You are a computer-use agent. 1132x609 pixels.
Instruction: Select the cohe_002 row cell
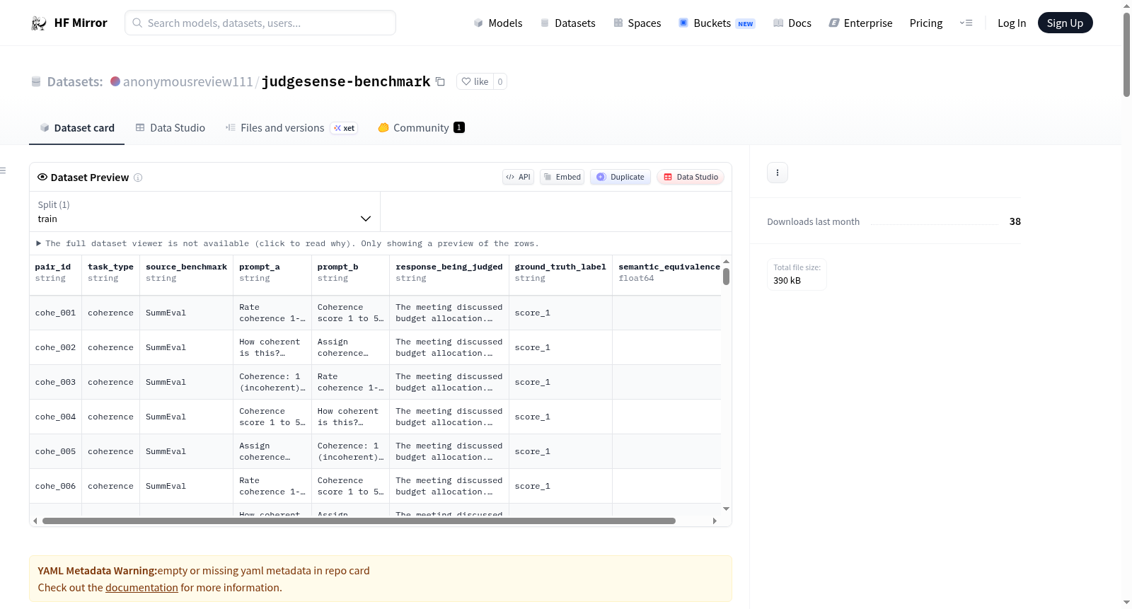(x=55, y=347)
